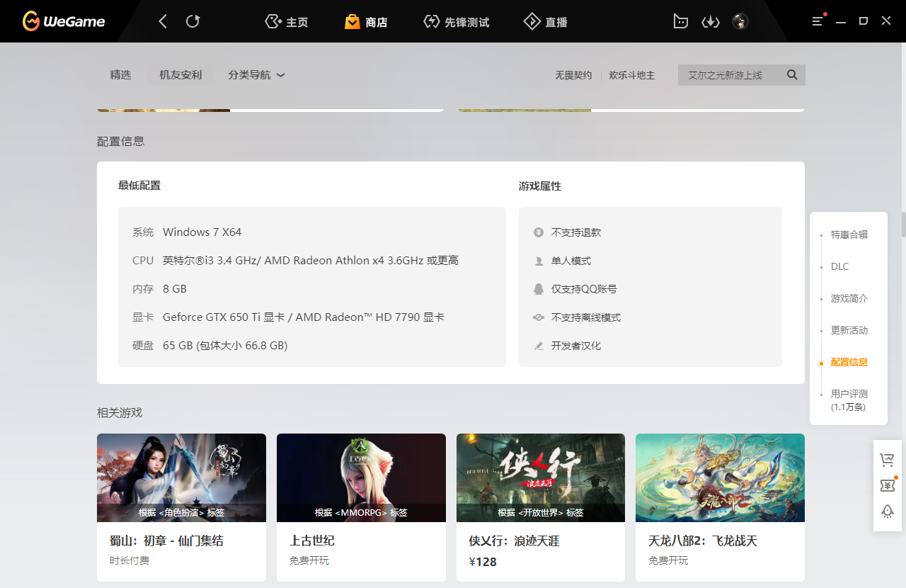Click the page's vertical scrollbar thumb
This screenshot has width=906, height=588.
click(903, 224)
